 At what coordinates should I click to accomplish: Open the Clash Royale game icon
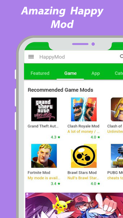coord(84,109)
